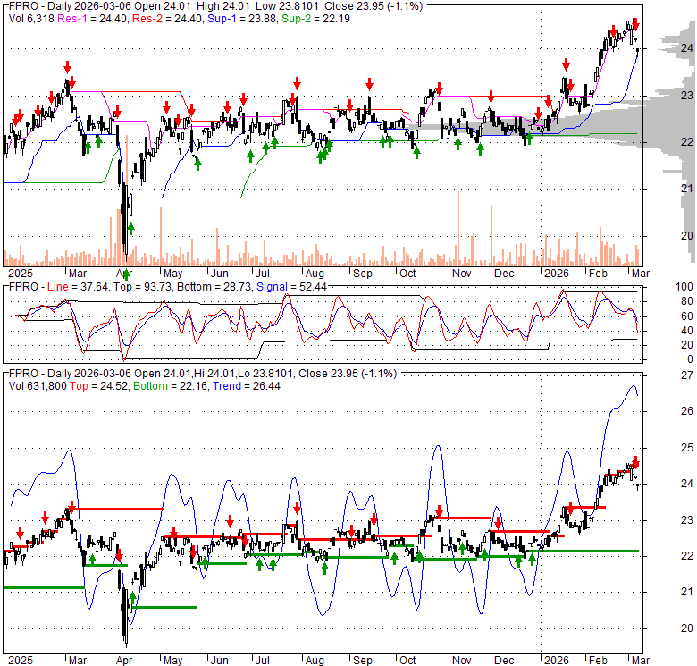Click the red arrow above the January 2026 high in the top chart
This screenshot has width=697, height=666.
(x=566, y=65)
